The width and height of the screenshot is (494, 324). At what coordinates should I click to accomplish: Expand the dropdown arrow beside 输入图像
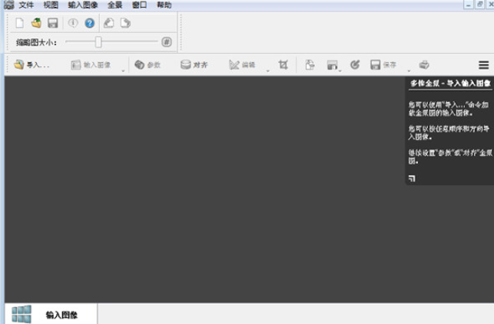pos(123,71)
